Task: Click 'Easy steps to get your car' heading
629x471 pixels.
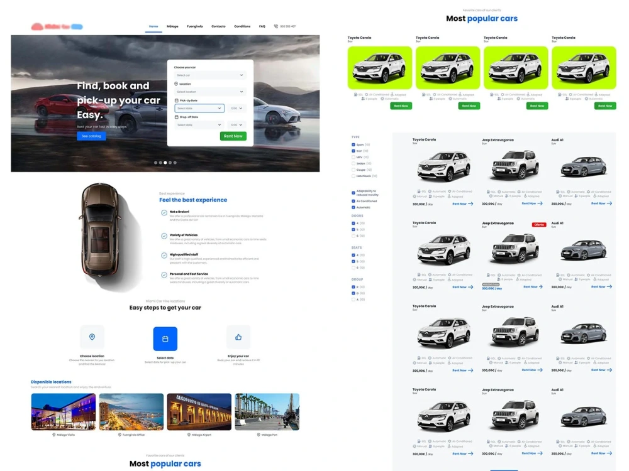Action: (x=165, y=308)
